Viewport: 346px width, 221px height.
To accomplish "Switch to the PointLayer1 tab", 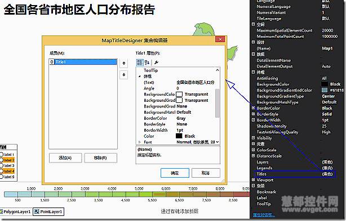I will [x=48, y=212].
